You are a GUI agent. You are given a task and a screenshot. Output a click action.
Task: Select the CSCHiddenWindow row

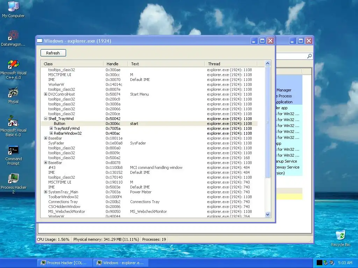(149, 207)
